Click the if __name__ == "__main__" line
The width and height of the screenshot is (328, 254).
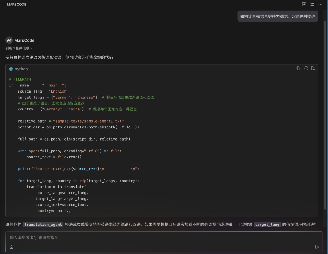coord(37,85)
